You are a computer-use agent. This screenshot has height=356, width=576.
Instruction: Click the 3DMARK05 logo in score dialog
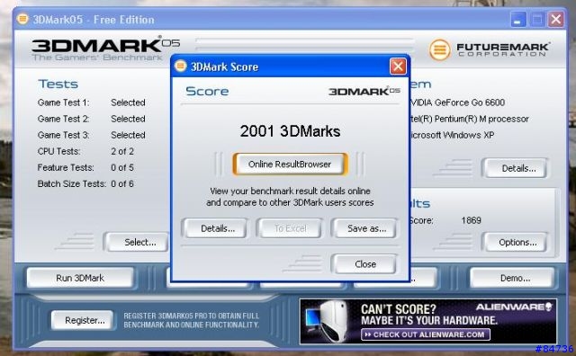point(364,91)
